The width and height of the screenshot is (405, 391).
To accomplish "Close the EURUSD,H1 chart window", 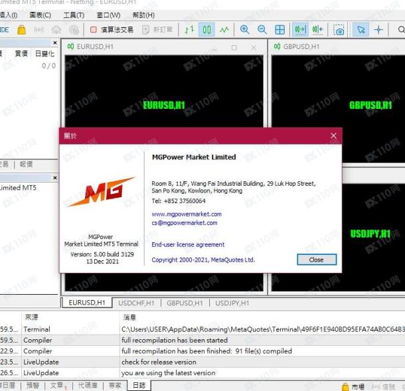I will [x=254, y=48].
